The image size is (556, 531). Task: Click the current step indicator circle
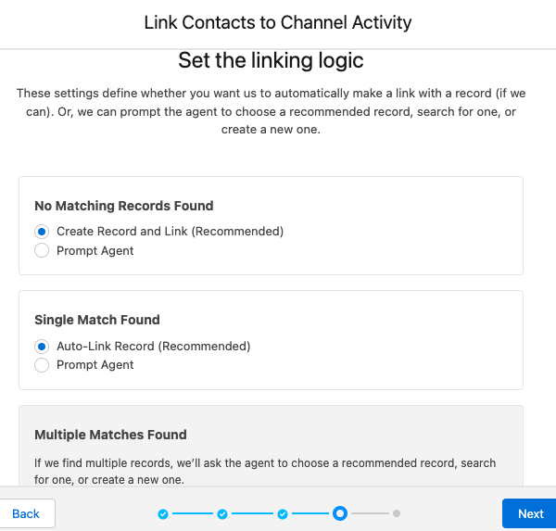pyautogui.click(x=340, y=512)
